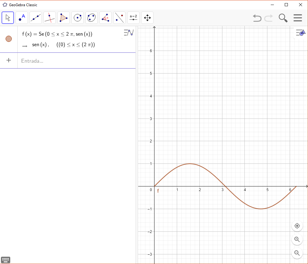The width and height of the screenshot is (308, 264).
Task: Undo the last action
Action: point(257,18)
